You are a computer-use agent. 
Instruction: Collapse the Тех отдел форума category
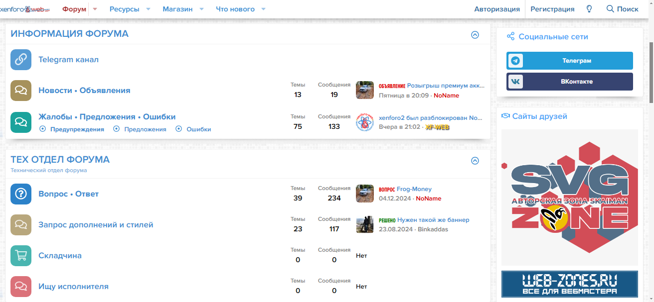[x=475, y=161]
